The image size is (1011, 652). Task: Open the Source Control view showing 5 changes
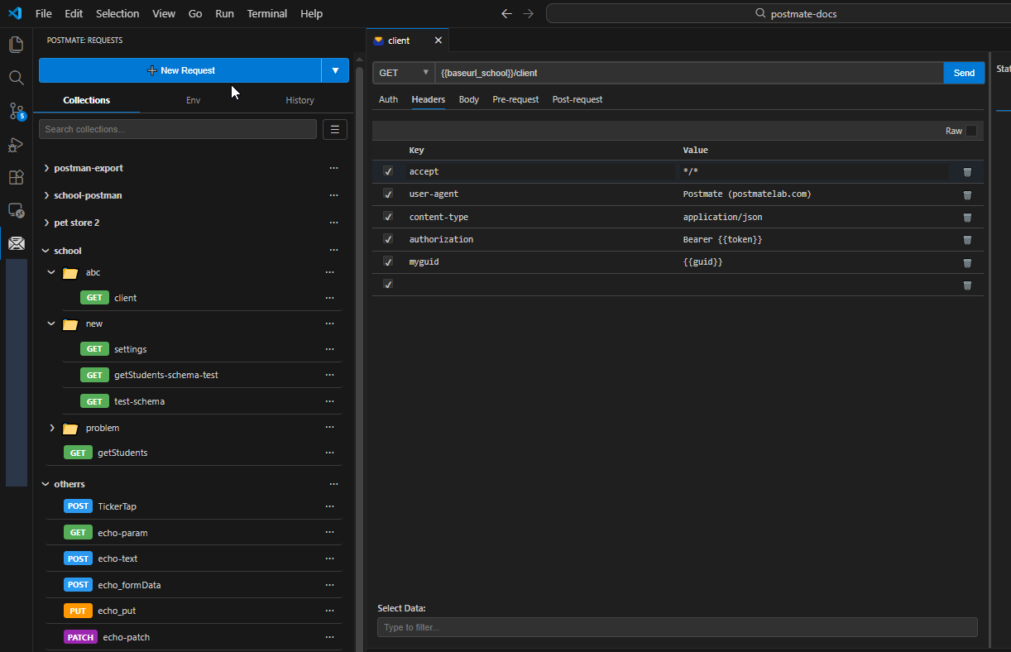(x=16, y=112)
